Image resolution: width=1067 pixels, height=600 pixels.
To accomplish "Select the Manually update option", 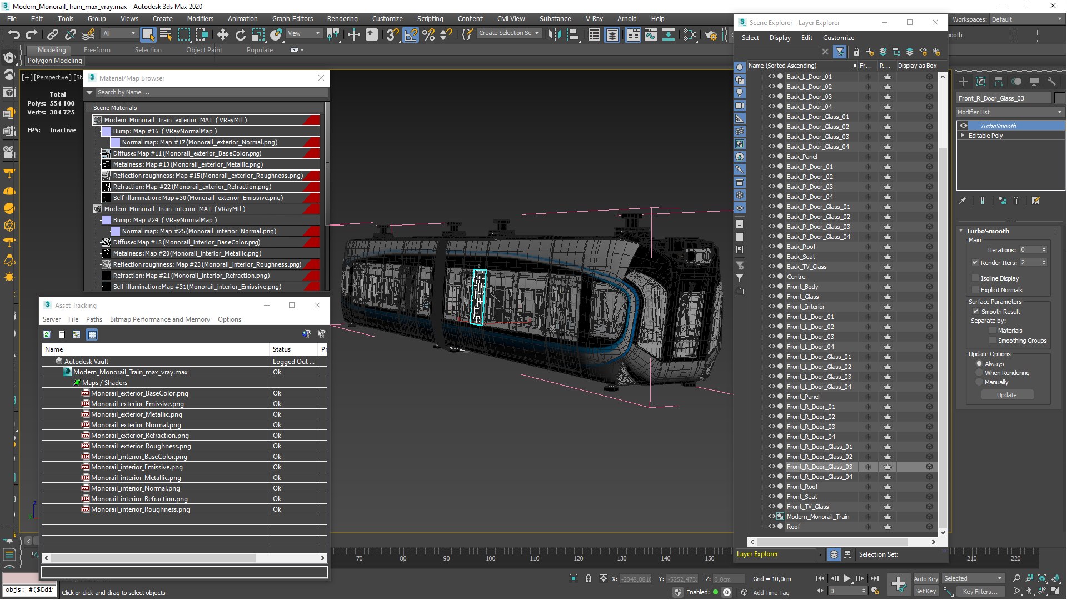I will [979, 382].
